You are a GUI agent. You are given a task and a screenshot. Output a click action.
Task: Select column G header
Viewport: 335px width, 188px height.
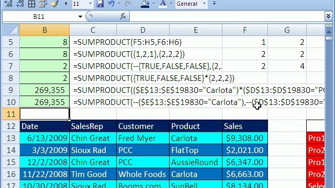pos(287,30)
